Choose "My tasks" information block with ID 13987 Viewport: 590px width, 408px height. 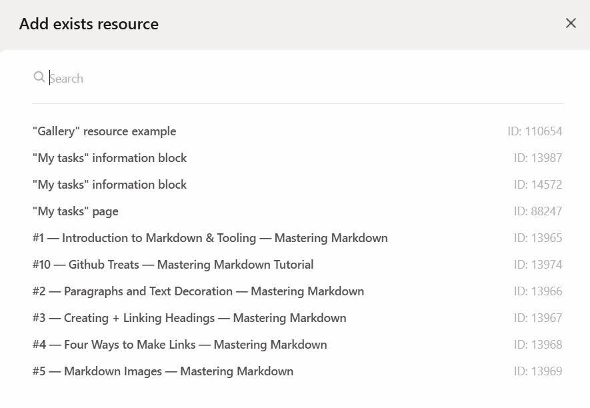click(110, 158)
